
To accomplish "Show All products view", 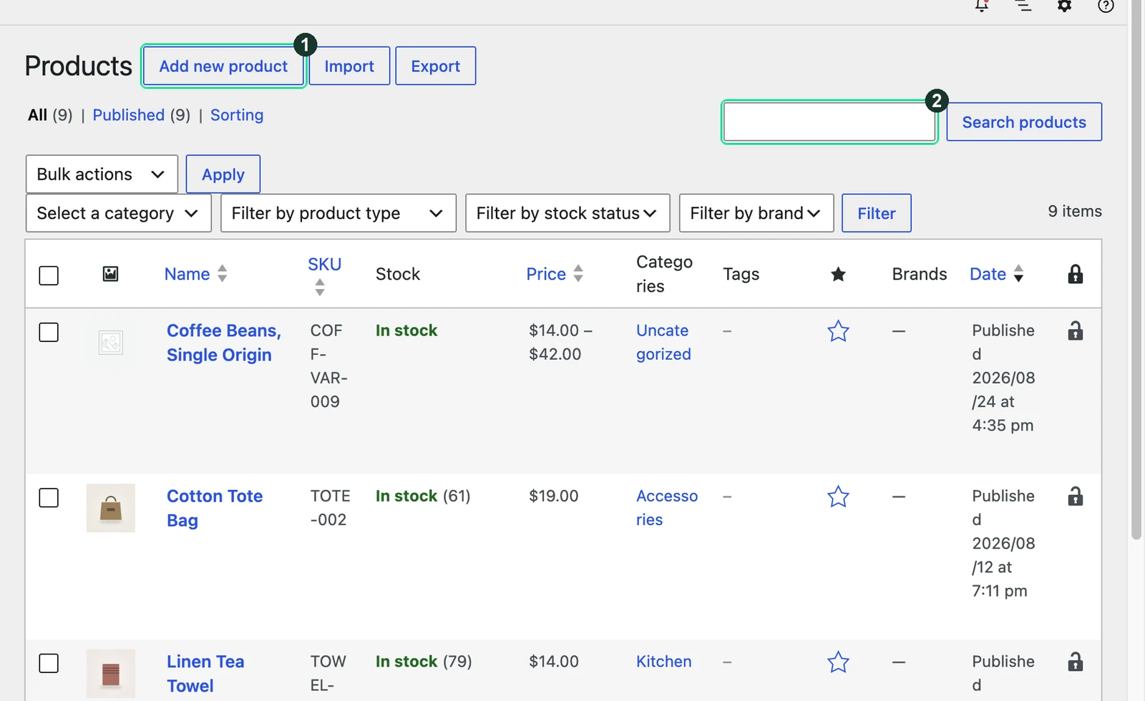I will [37, 115].
